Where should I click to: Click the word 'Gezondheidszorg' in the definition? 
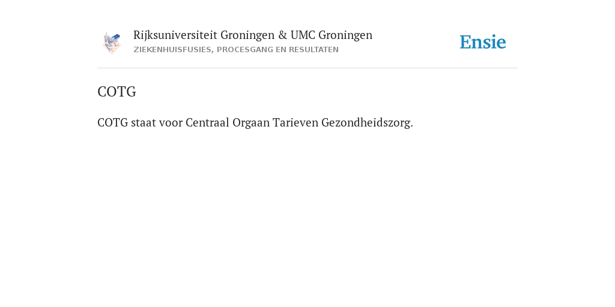point(366,123)
